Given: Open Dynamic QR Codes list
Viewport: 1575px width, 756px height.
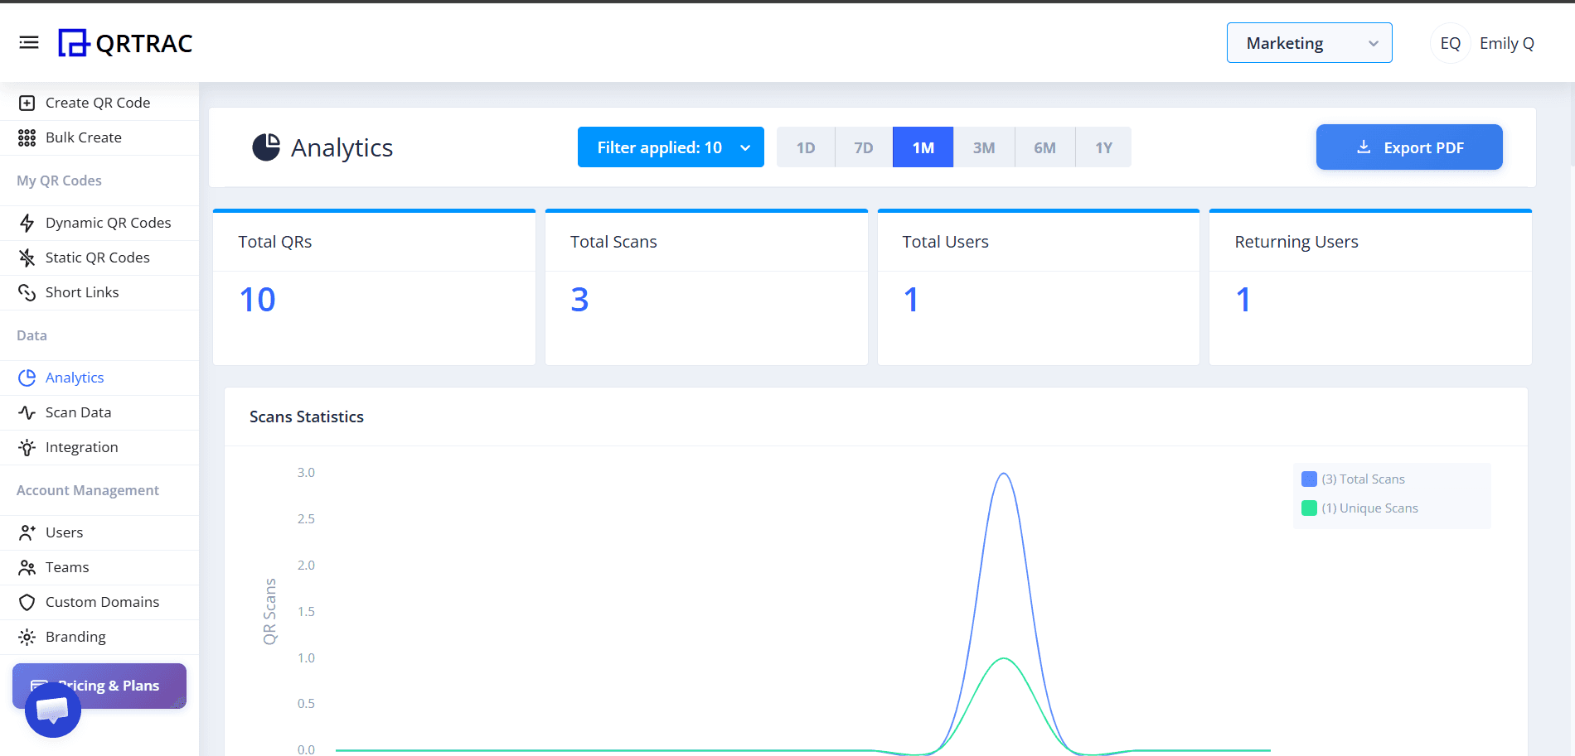Looking at the screenshot, I should (109, 223).
